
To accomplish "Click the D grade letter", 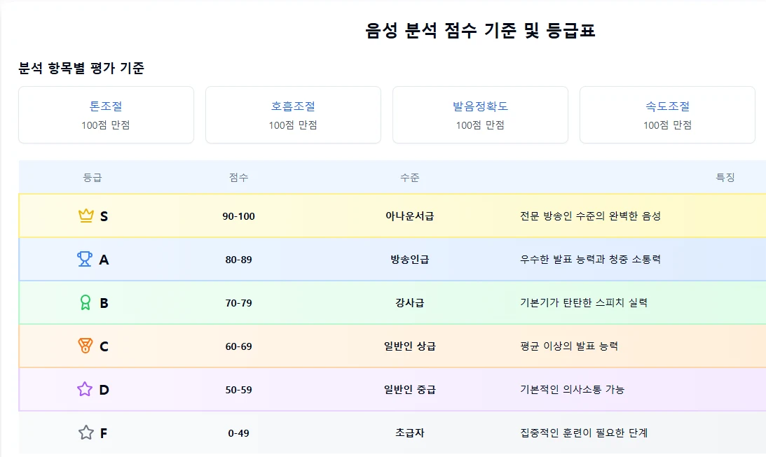I will point(104,391).
